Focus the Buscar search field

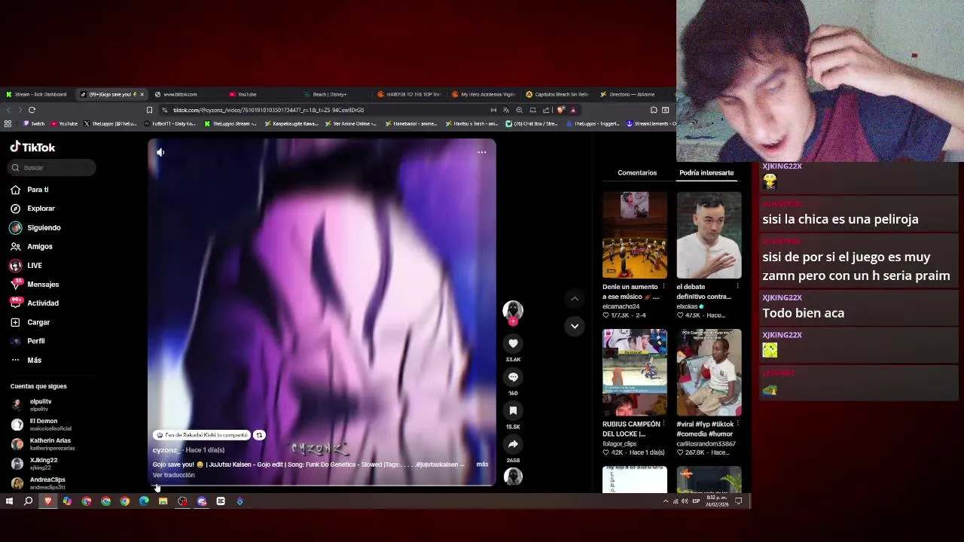click(x=53, y=168)
